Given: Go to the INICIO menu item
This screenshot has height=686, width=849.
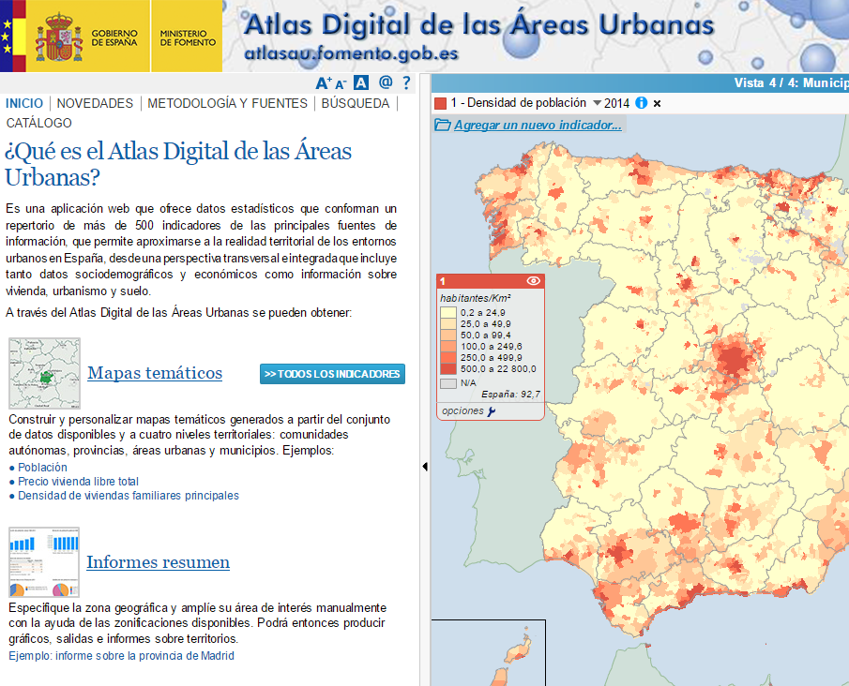Looking at the screenshot, I should pyautogui.click(x=24, y=103).
